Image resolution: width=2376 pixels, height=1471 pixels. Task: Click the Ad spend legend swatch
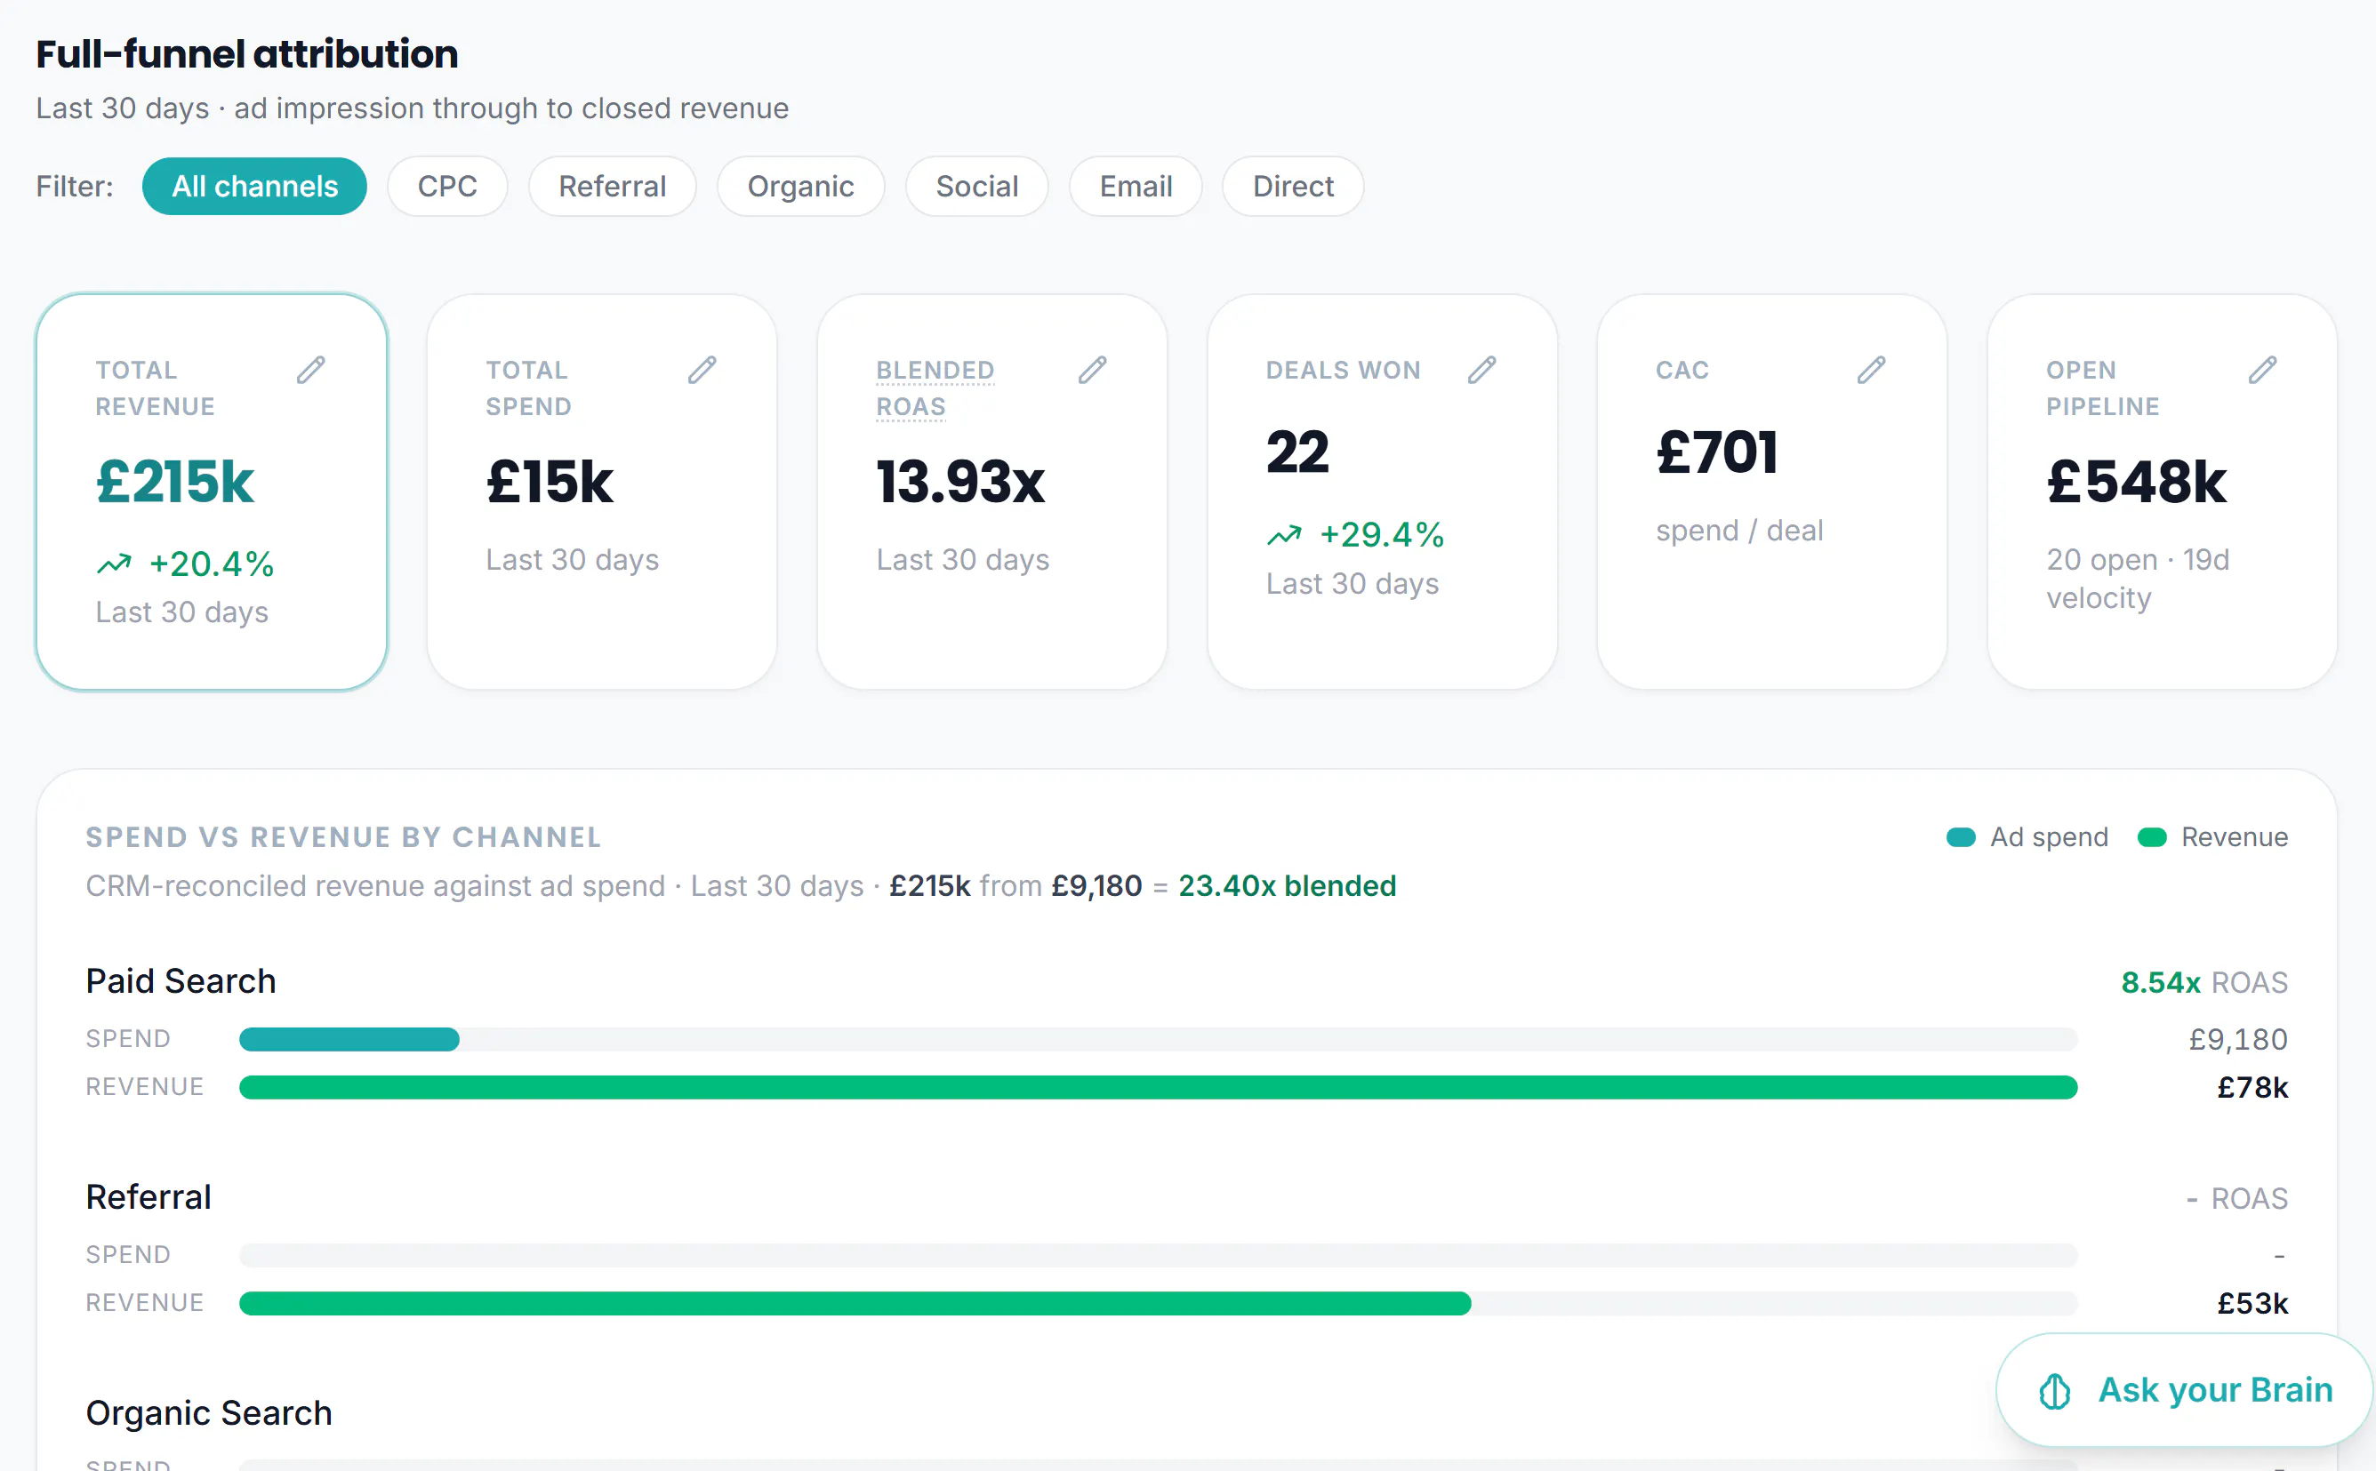[1961, 837]
